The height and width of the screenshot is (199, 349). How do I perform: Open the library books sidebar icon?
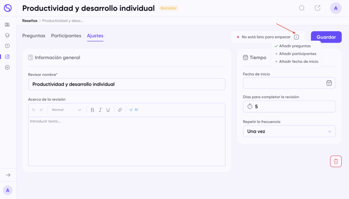(7, 25)
